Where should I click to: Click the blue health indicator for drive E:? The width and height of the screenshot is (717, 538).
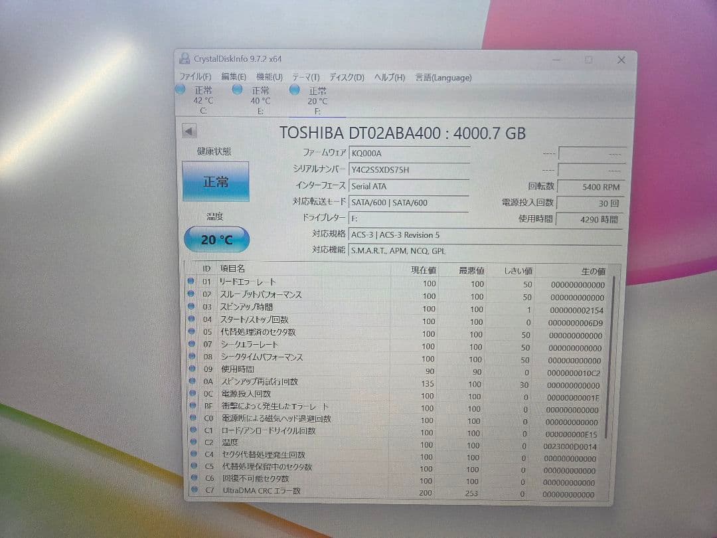[237, 89]
